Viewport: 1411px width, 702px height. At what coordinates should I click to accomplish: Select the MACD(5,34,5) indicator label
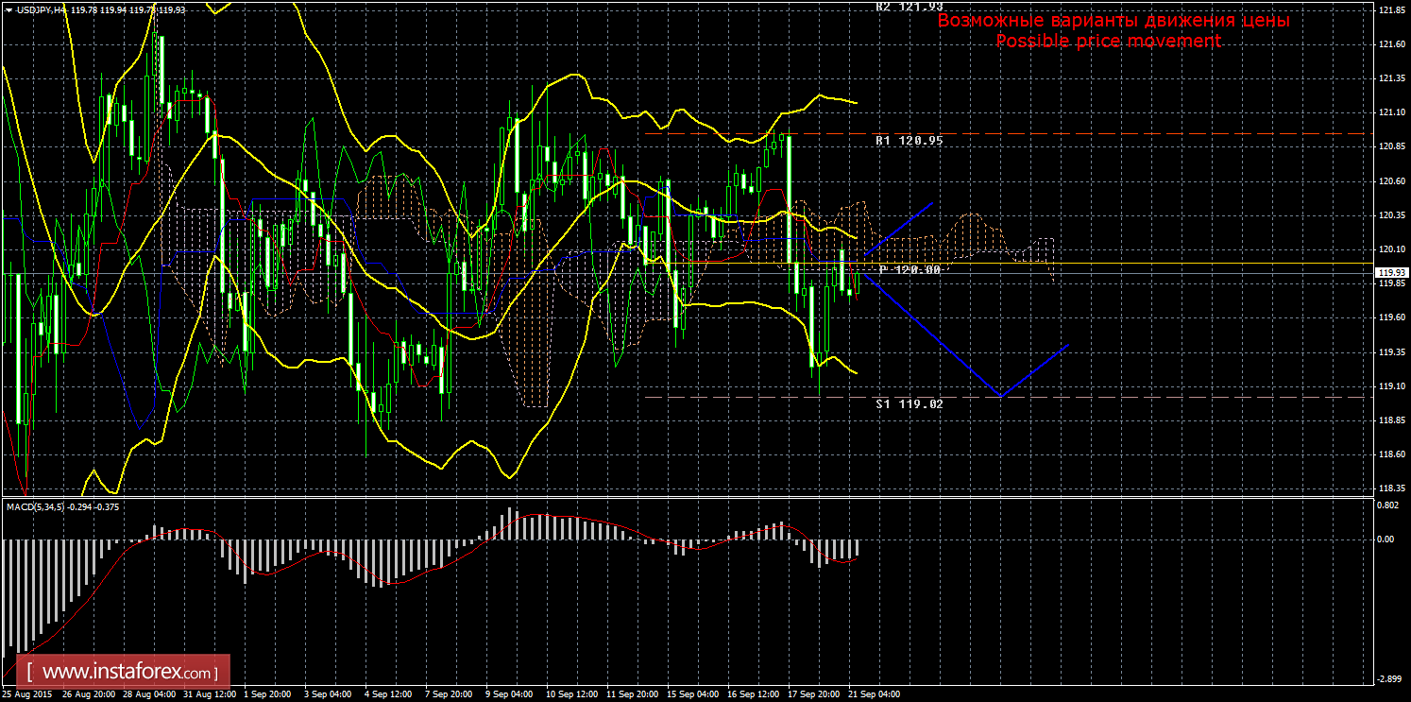click(37, 507)
